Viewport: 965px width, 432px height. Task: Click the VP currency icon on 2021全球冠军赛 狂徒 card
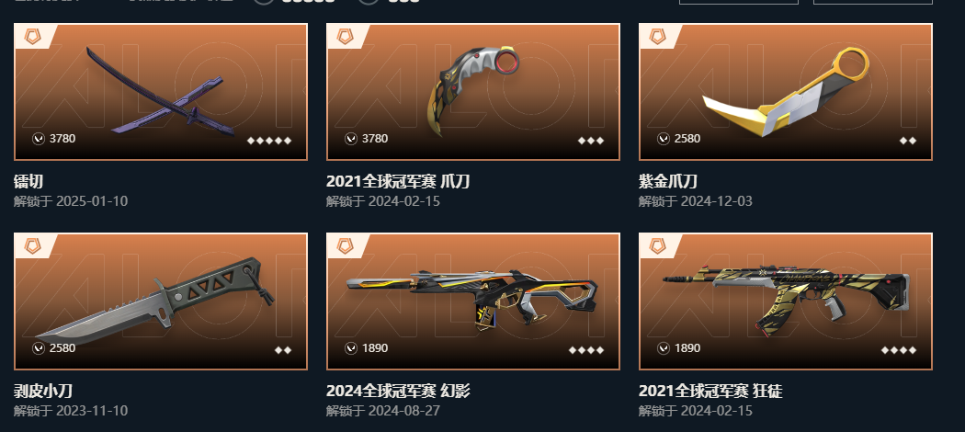(664, 348)
